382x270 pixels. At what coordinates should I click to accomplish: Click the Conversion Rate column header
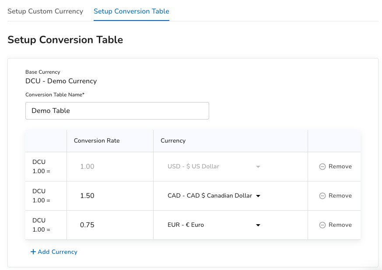97,141
